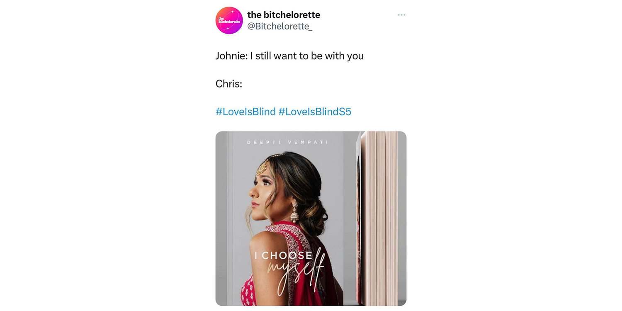
Task: Click the woman's gold earring in the photo
Action: coord(295,212)
